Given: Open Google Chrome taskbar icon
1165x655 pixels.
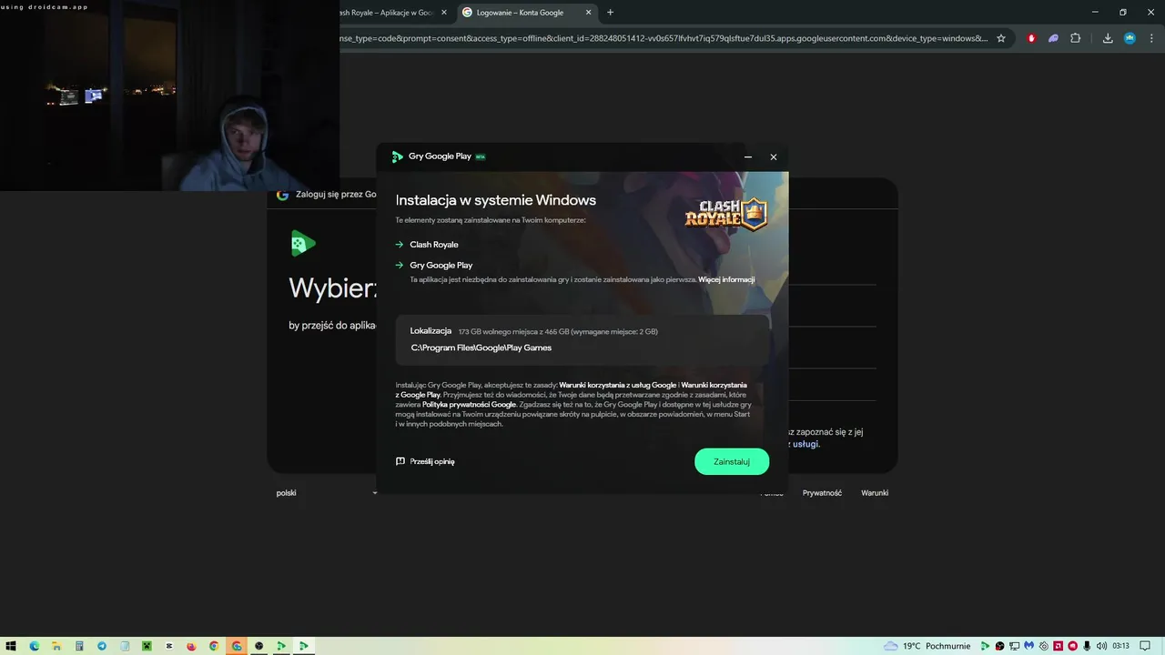Looking at the screenshot, I should pos(214,646).
